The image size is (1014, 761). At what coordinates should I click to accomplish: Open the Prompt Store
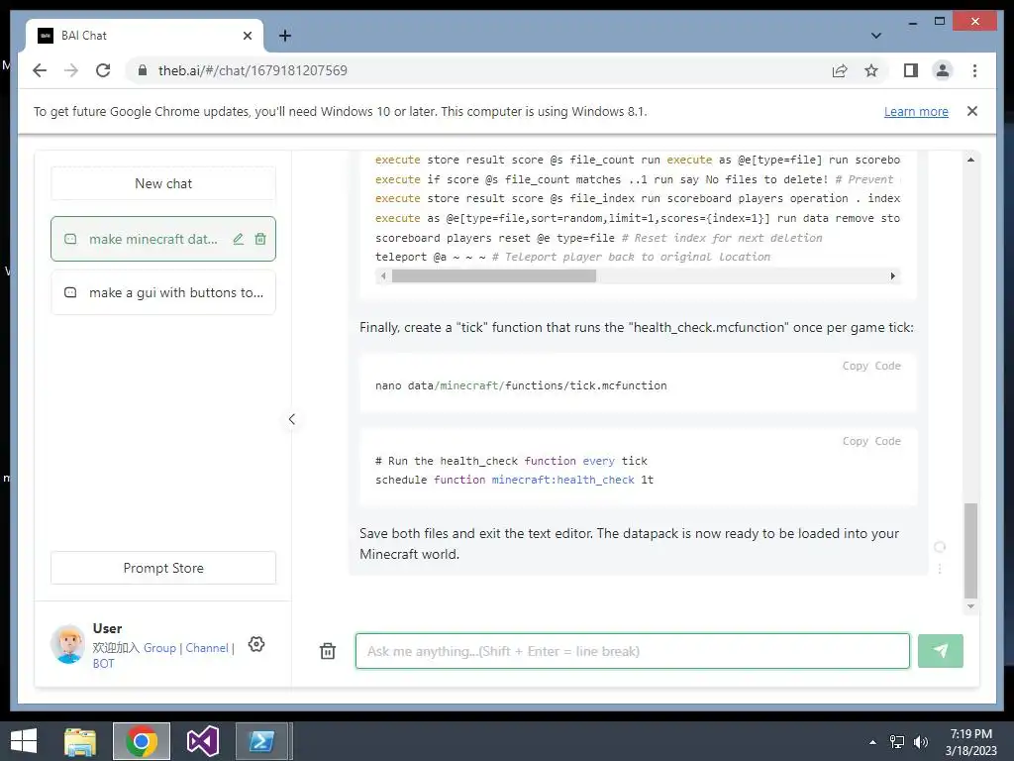coord(163,568)
